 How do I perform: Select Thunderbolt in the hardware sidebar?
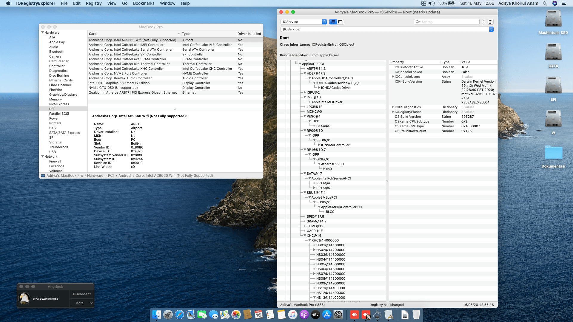click(x=59, y=147)
